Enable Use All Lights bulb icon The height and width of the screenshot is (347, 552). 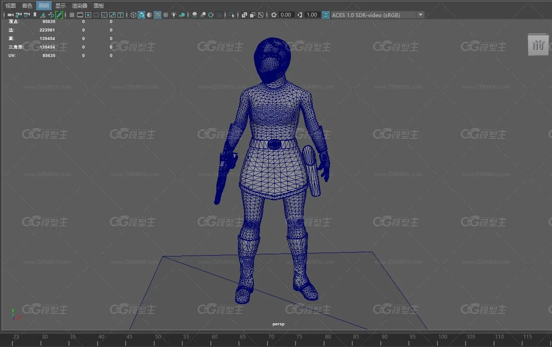174,15
